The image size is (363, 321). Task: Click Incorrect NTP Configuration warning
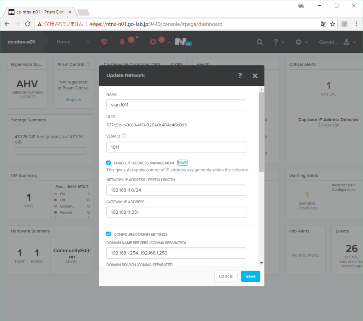click(343, 187)
